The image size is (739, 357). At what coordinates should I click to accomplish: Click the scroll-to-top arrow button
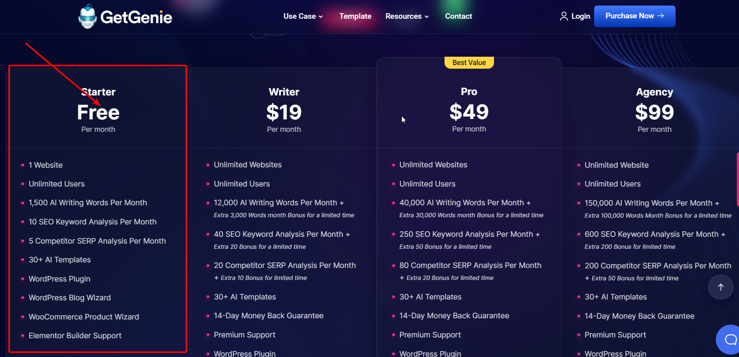(721, 287)
